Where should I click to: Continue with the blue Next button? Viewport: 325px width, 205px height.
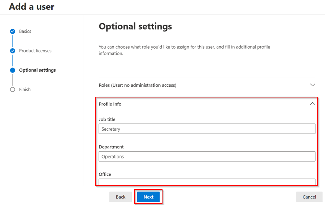click(x=148, y=197)
